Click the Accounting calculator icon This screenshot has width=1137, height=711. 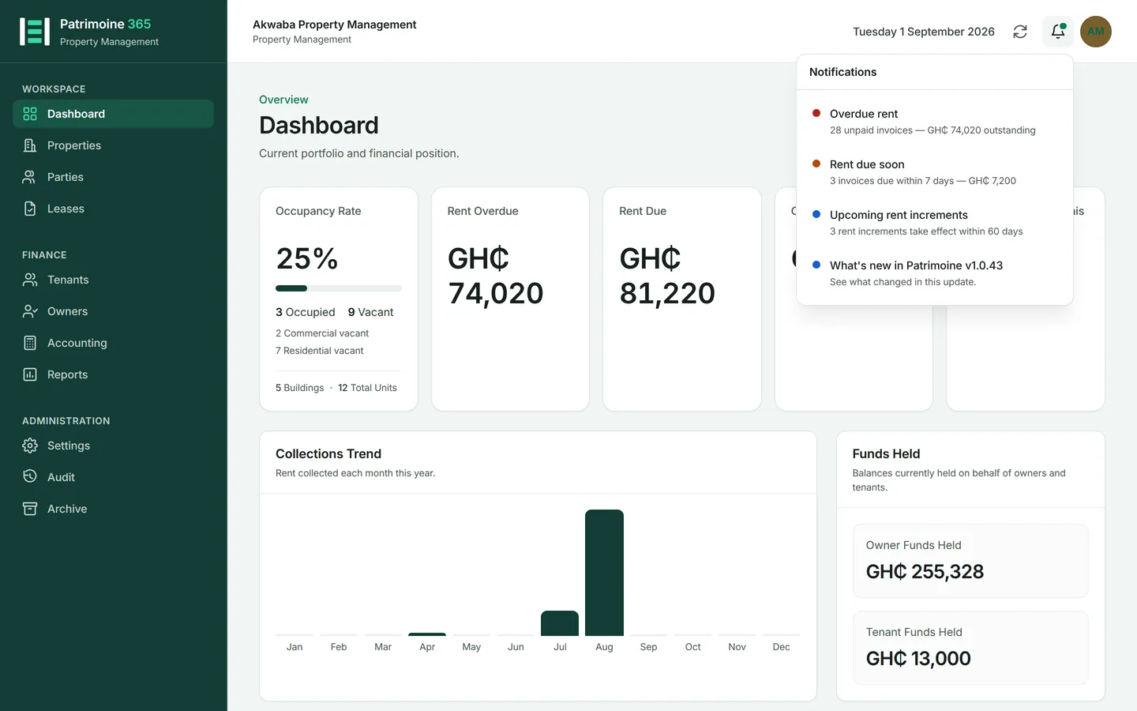(x=30, y=343)
